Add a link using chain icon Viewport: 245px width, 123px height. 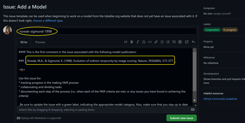(x=156, y=42)
